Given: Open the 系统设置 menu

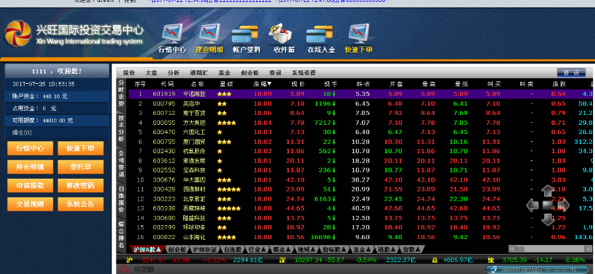Looking at the screenshot, I should click(x=303, y=73).
